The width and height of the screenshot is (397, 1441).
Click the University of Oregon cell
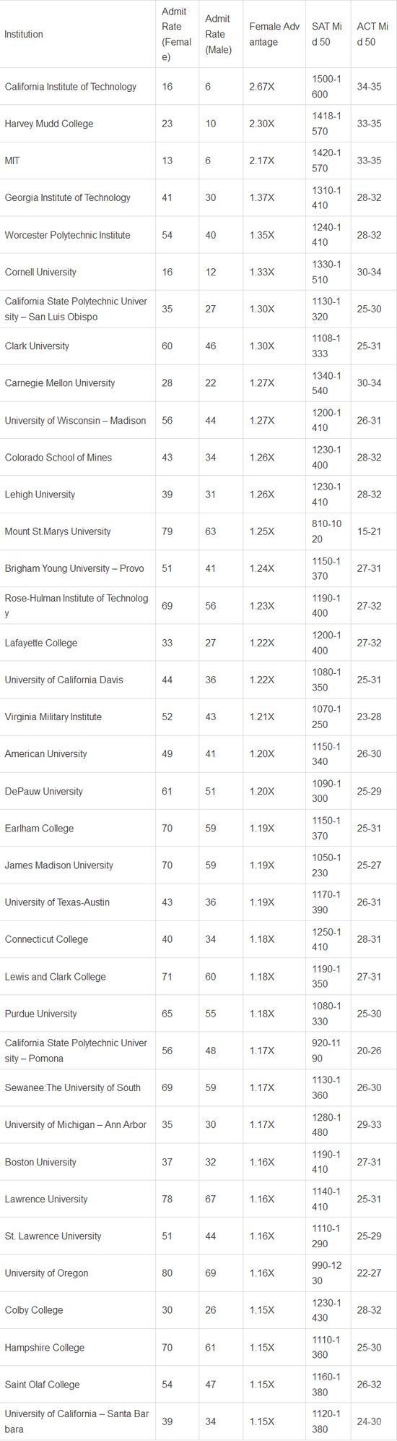click(77, 1273)
